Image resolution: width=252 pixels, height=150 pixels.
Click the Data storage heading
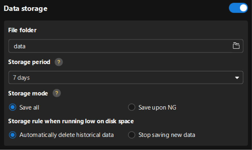click(25, 8)
